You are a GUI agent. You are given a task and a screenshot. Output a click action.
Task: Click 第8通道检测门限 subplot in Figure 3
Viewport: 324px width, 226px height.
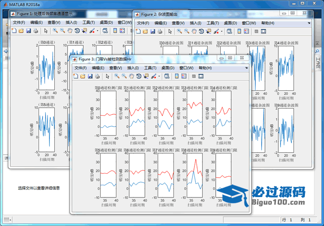(x=195, y=175)
